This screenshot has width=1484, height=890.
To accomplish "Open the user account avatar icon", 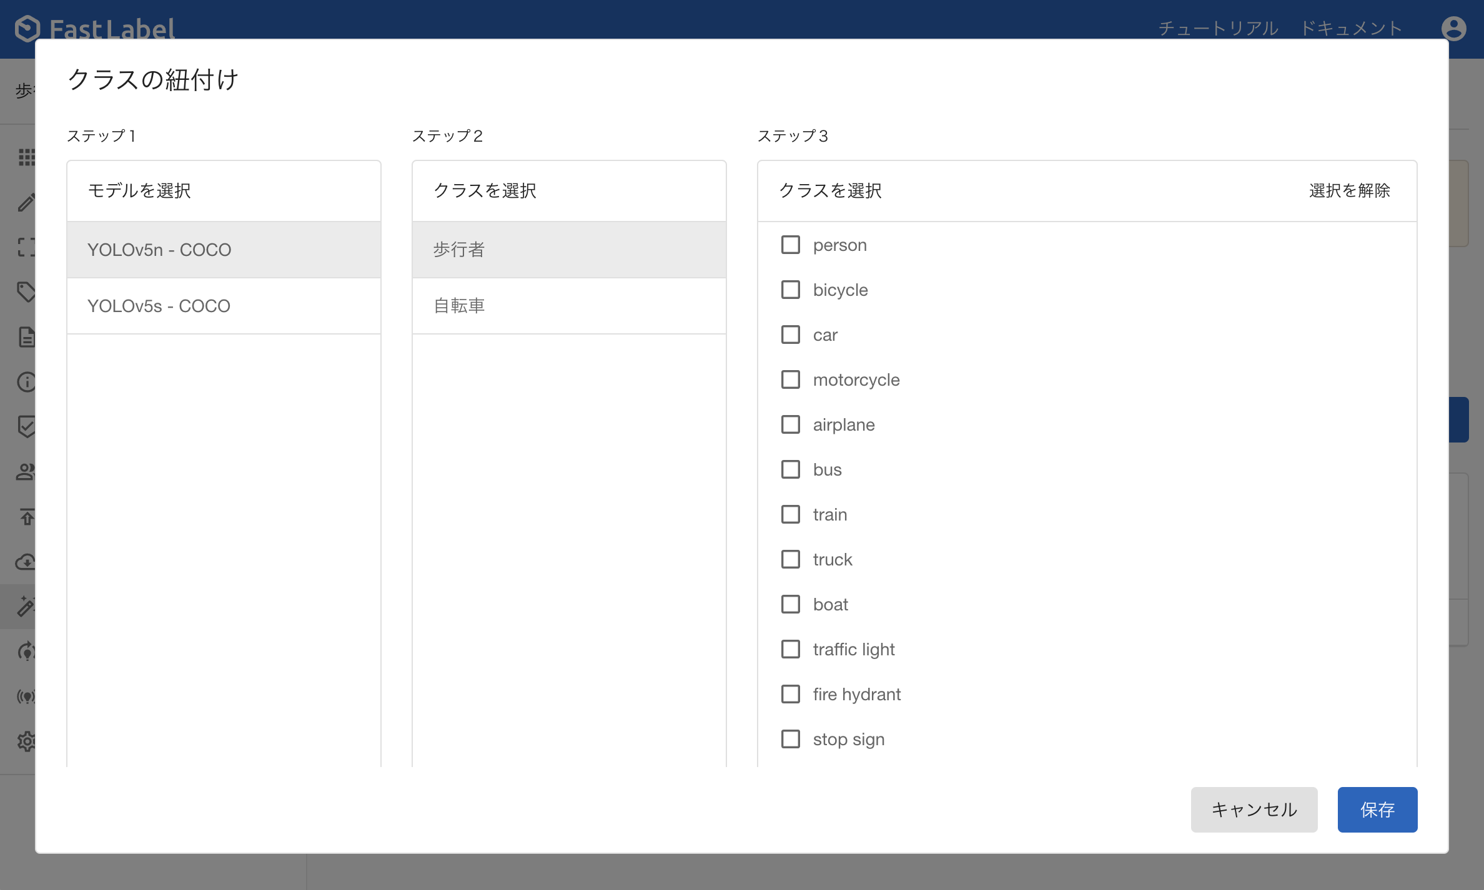I will click(1453, 28).
